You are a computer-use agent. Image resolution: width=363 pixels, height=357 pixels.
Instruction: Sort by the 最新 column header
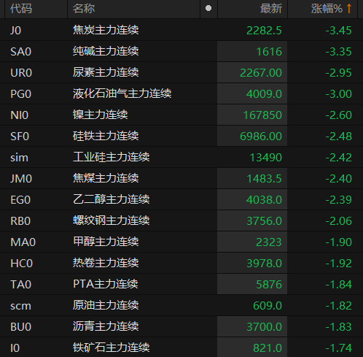coord(271,9)
